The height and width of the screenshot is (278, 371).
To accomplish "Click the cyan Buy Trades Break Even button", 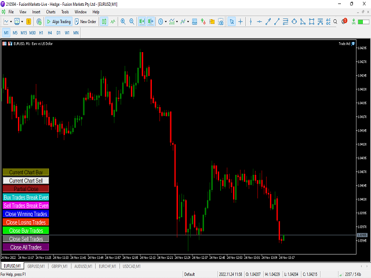I will click(x=26, y=197).
